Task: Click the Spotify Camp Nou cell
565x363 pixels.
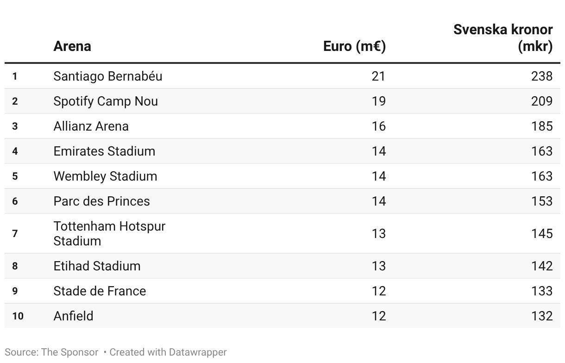Action: click(x=106, y=101)
